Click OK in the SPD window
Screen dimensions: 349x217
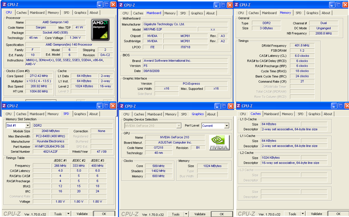[x=104, y=214]
